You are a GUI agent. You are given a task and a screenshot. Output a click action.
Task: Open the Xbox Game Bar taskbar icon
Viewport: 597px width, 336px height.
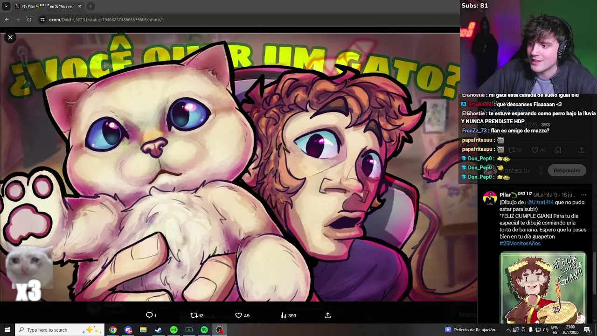pyautogui.click(x=189, y=330)
